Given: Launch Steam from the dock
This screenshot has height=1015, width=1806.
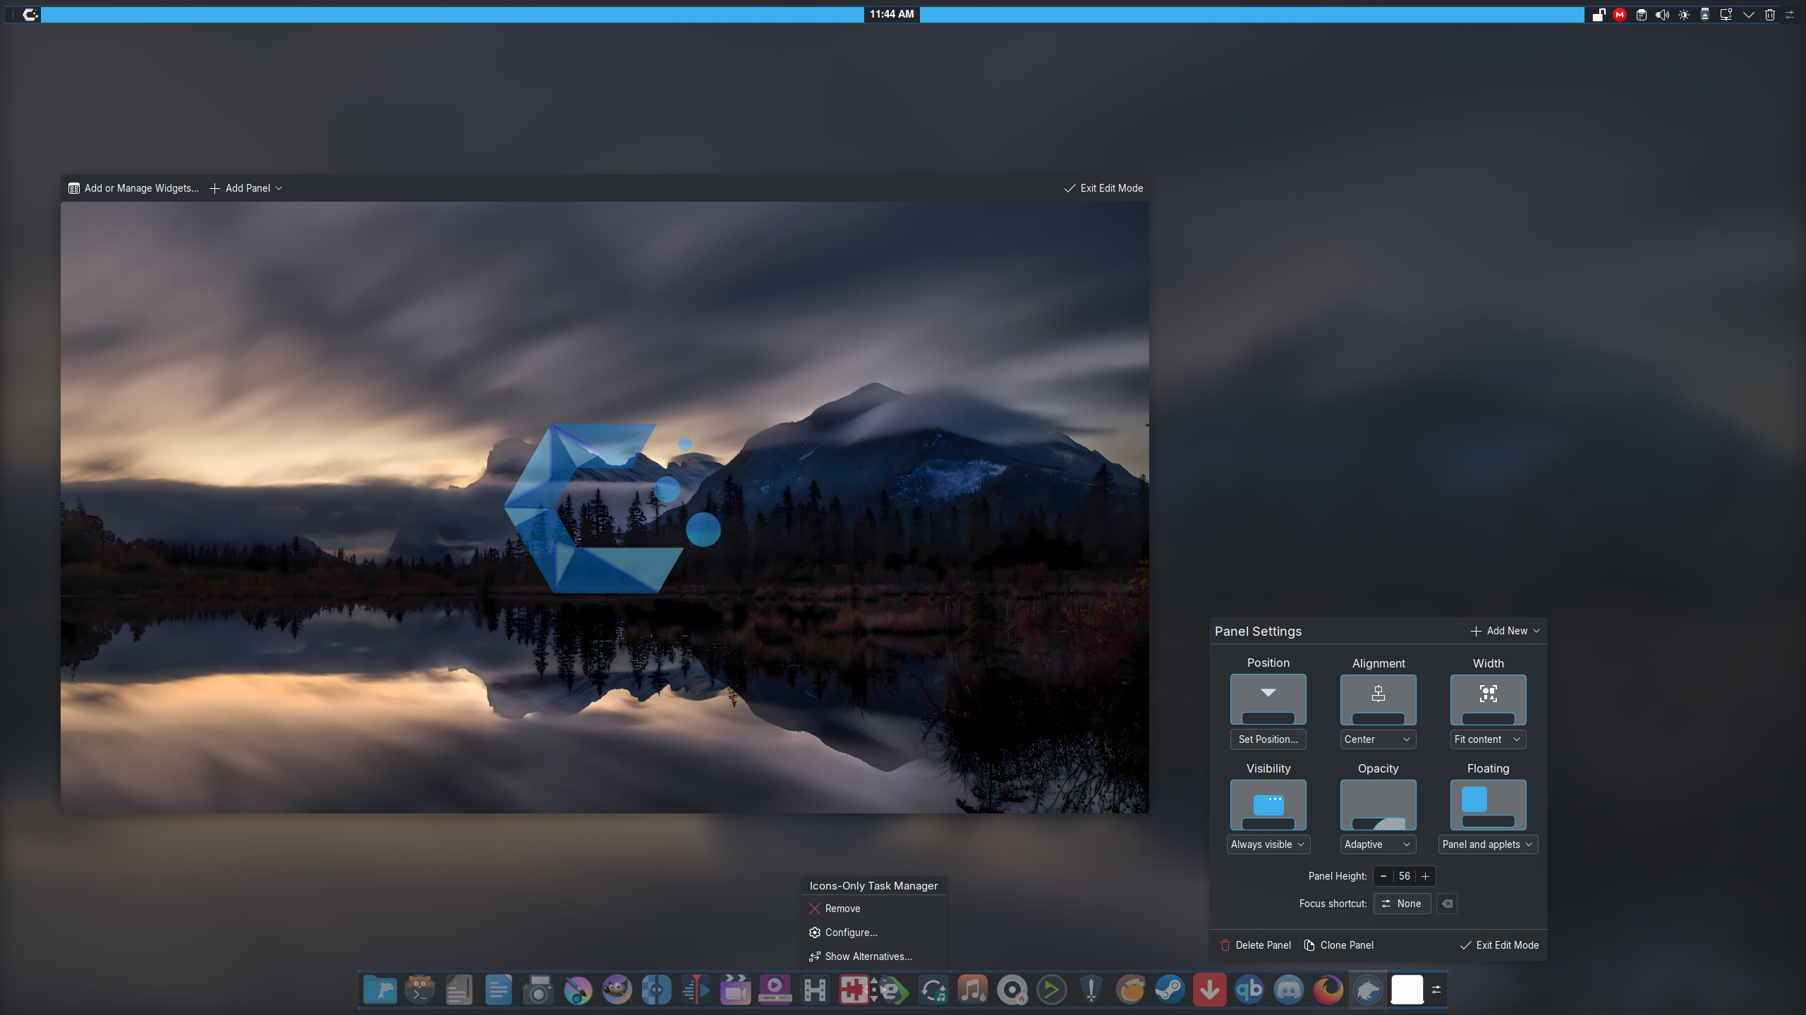Looking at the screenshot, I should click(x=1170, y=990).
